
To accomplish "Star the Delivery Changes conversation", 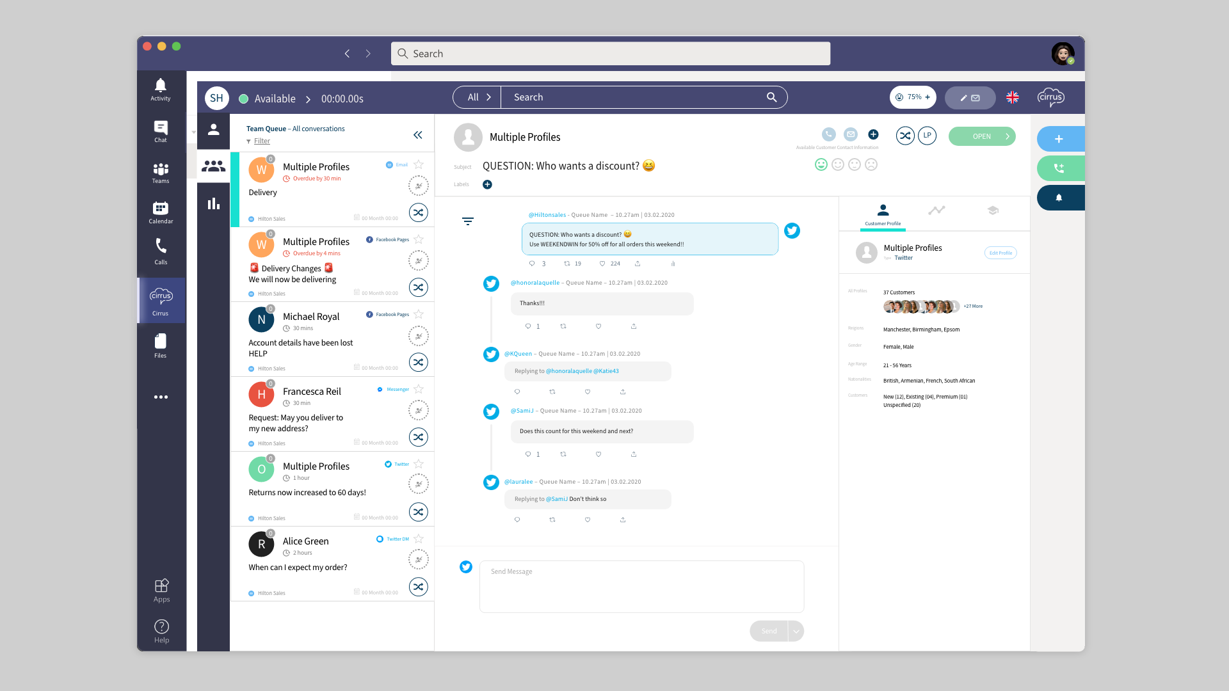I will 419,239.
